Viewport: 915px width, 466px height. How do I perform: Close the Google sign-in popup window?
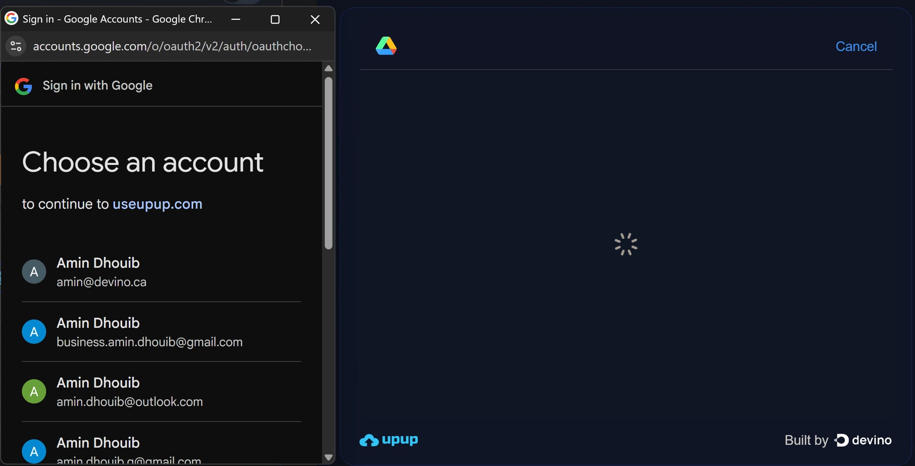click(315, 19)
